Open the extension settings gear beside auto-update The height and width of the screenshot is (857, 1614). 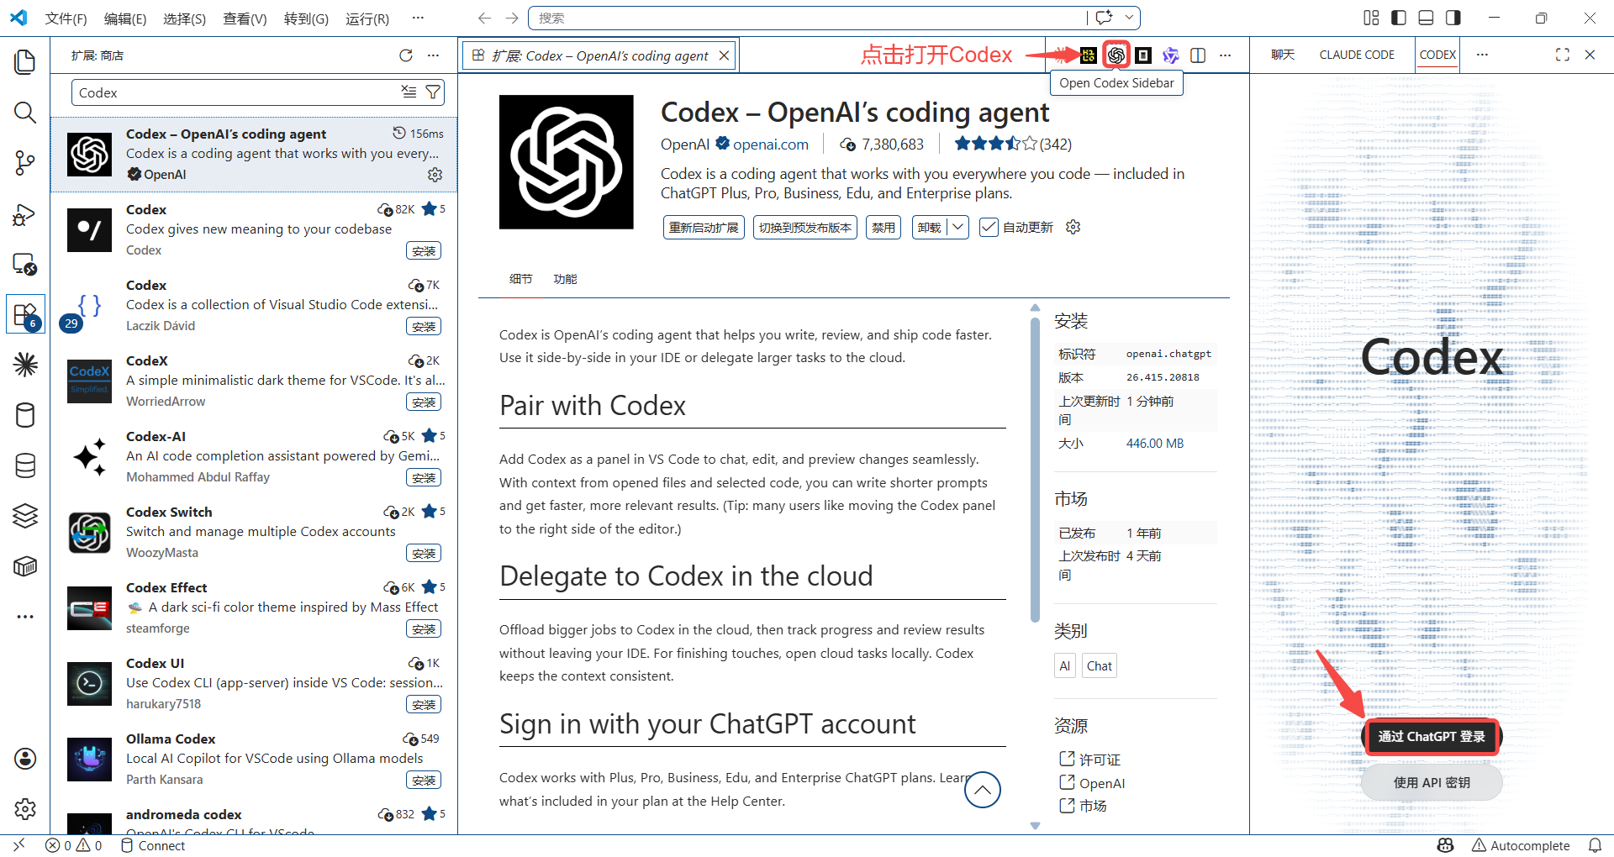[x=1073, y=227]
